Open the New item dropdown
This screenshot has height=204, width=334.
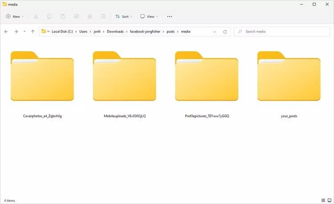tap(16, 16)
